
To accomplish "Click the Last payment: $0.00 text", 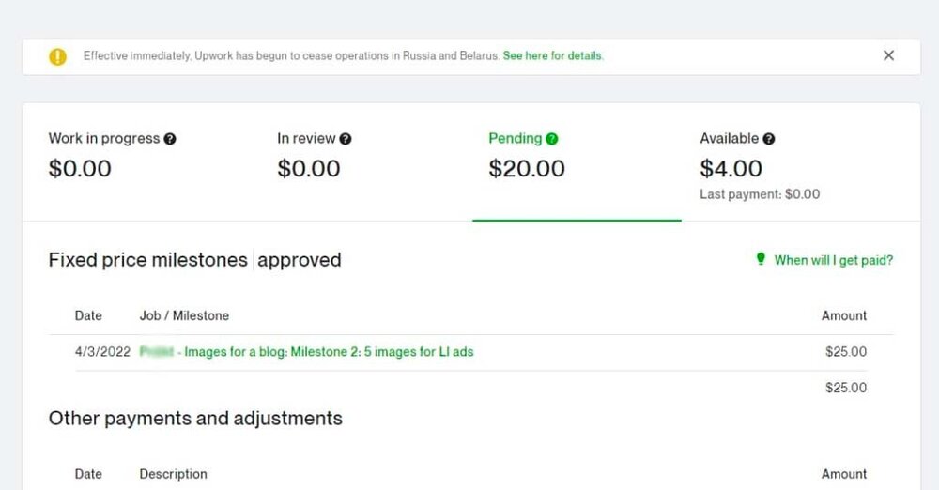I will coord(760,194).
